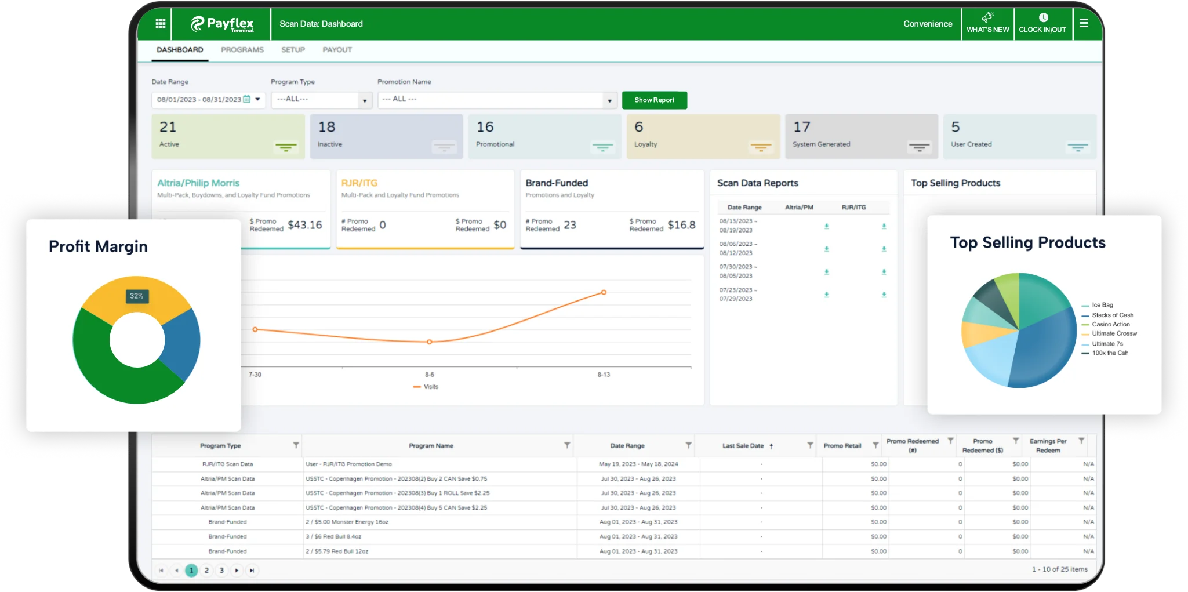This screenshot has width=1188, height=592.
Task: Open Earnings Per Redeem column filter
Action: click(x=1081, y=441)
